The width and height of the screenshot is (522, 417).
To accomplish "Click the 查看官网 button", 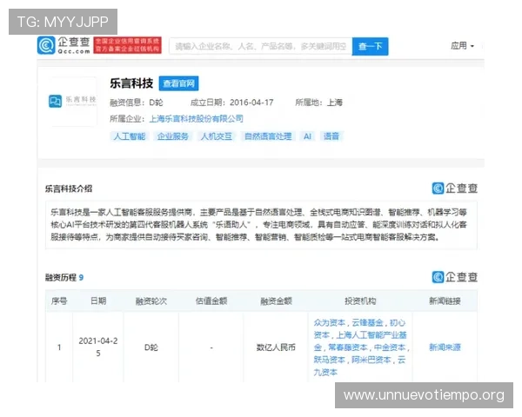I will 178,83.
